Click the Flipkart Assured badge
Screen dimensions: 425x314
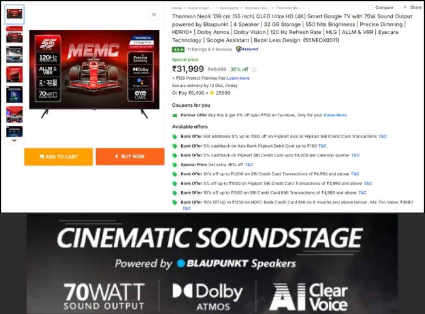[247, 49]
